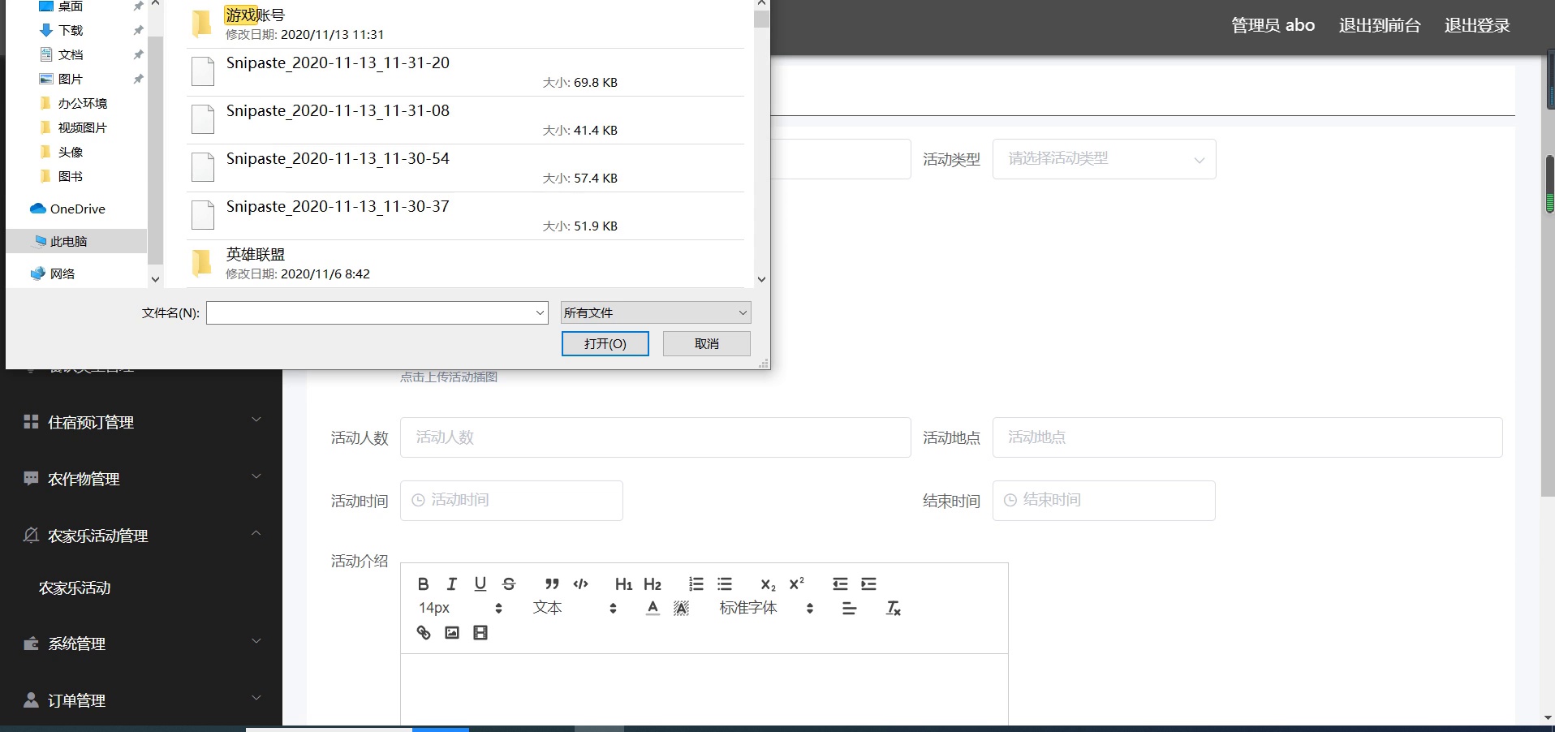Click 取消 button in file dialog
Screen dimensions: 1555x732
pyautogui.click(x=707, y=343)
